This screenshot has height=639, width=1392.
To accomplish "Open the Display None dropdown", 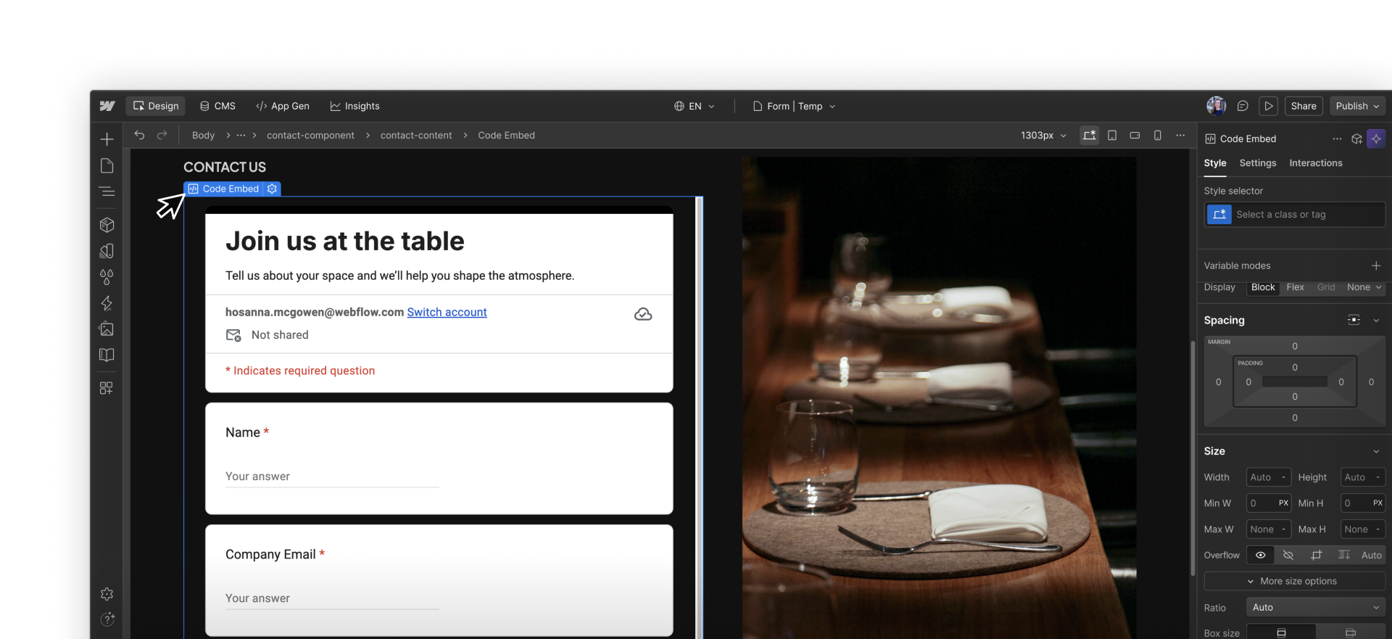I will click(x=1364, y=287).
